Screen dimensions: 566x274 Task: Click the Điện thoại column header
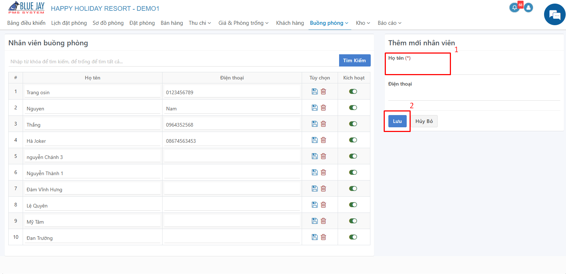pos(232,78)
